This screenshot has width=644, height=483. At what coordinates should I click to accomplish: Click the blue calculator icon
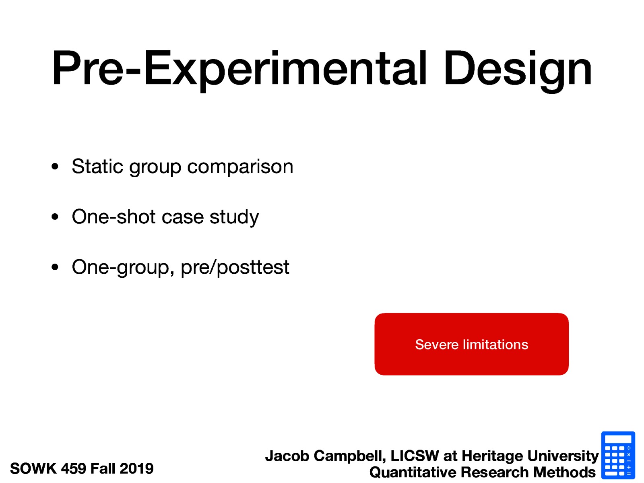[x=618, y=455]
